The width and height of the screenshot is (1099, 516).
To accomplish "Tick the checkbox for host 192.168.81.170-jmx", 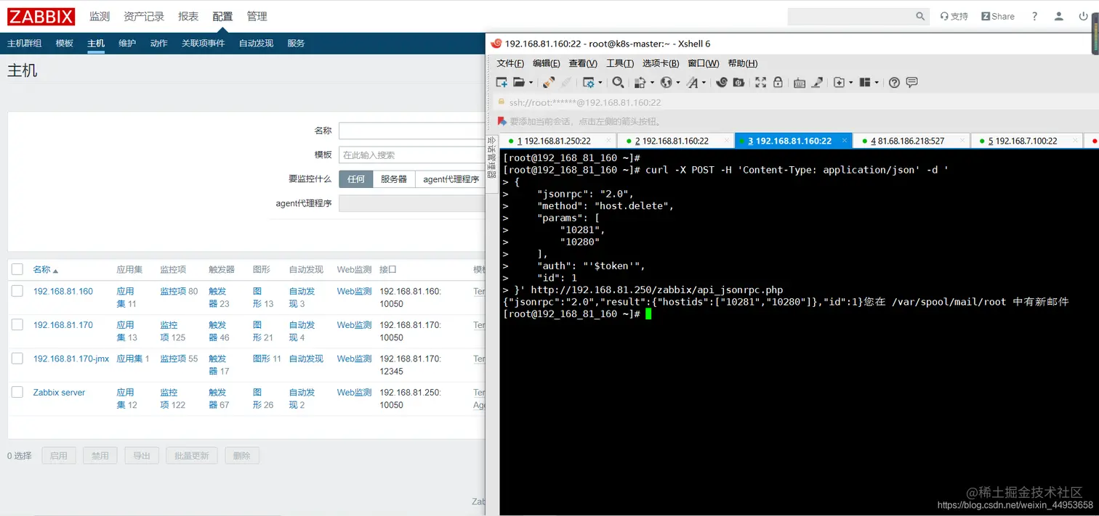I will [17, 359].
